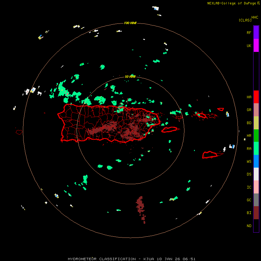
Task: Click the DS legend label
Action: [249, 174]
